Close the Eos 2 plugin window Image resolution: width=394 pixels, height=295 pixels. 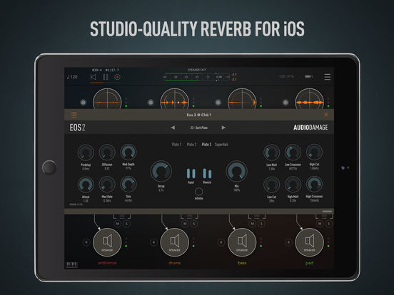(326, 115)
